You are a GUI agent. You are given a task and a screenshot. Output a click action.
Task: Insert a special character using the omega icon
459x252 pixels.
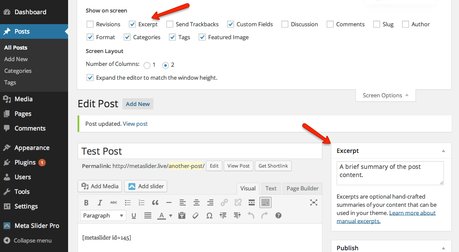pos(209,215)
